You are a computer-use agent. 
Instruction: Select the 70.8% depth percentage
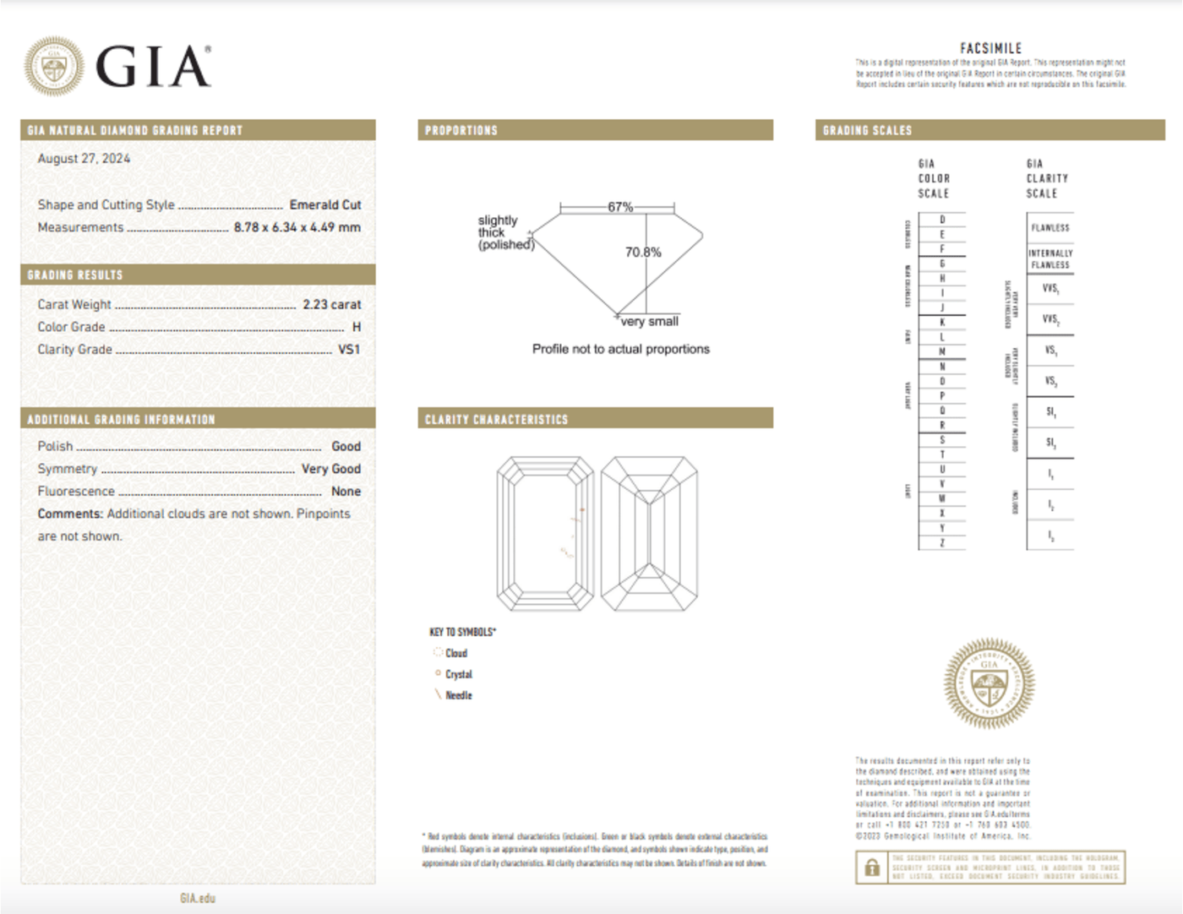(643, 252)
